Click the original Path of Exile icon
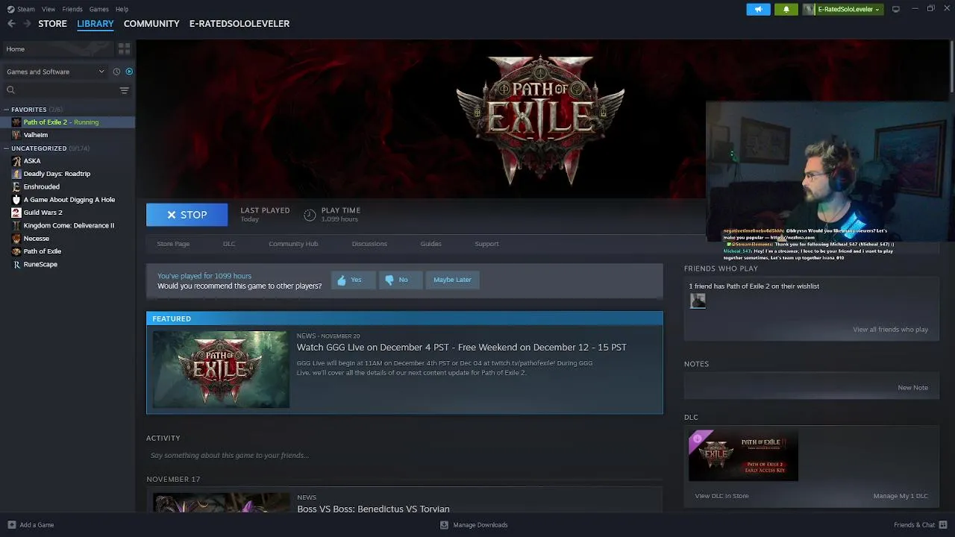Viewport: 955px width, 537px height. [16, 251]
